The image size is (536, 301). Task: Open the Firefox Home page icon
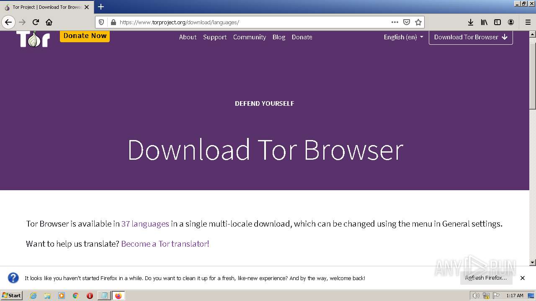[49, 22]
